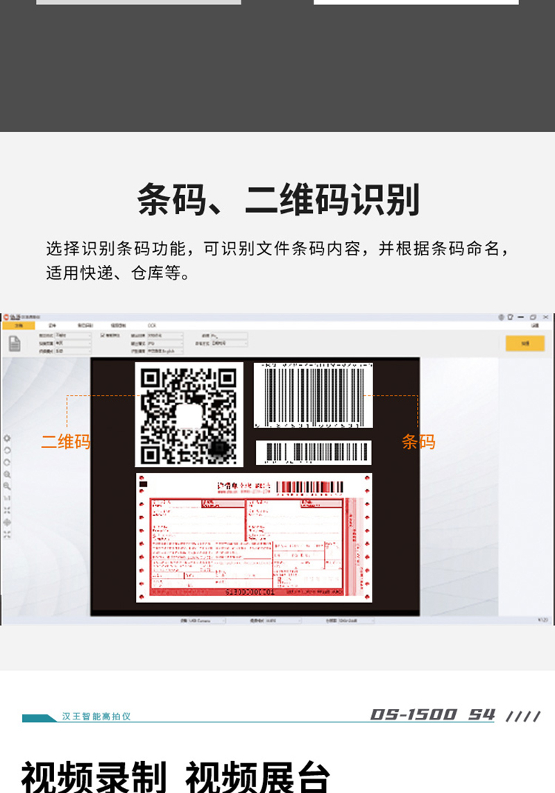
Task: Click the bottom icon of the left toolbar
Action: click(x=7, y=534)
